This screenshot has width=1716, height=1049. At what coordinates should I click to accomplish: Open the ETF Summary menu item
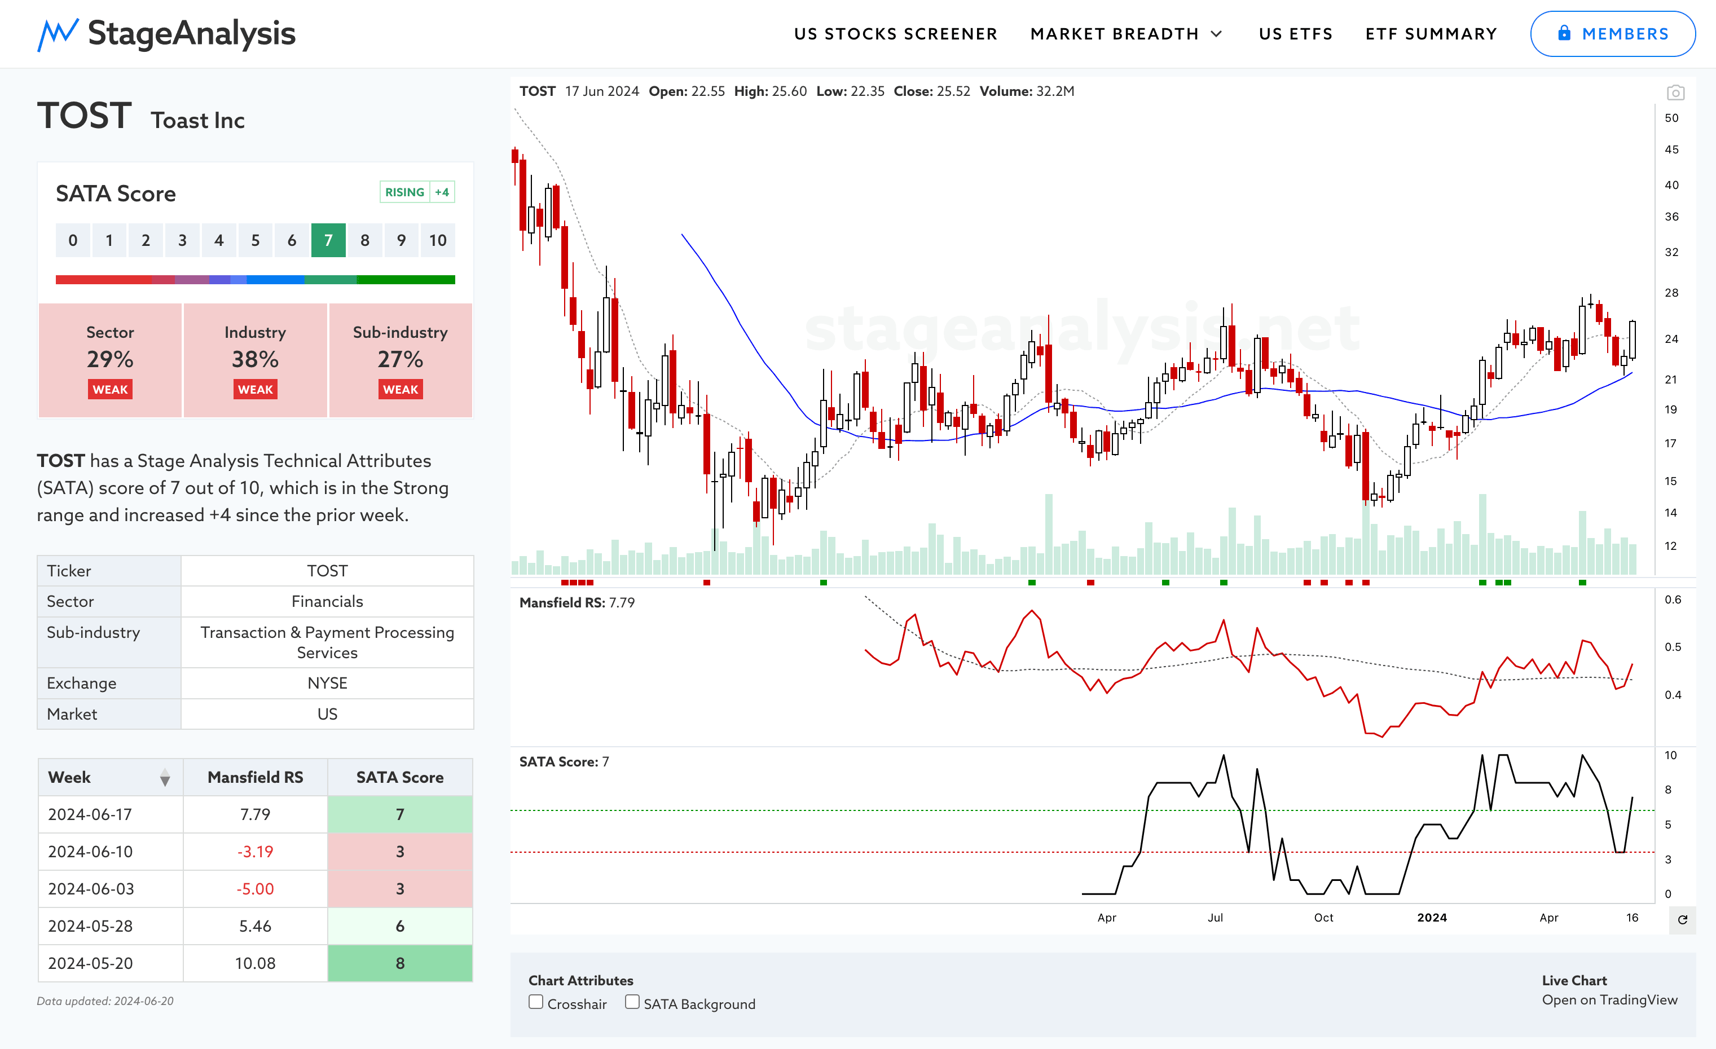pos(1431,34)
